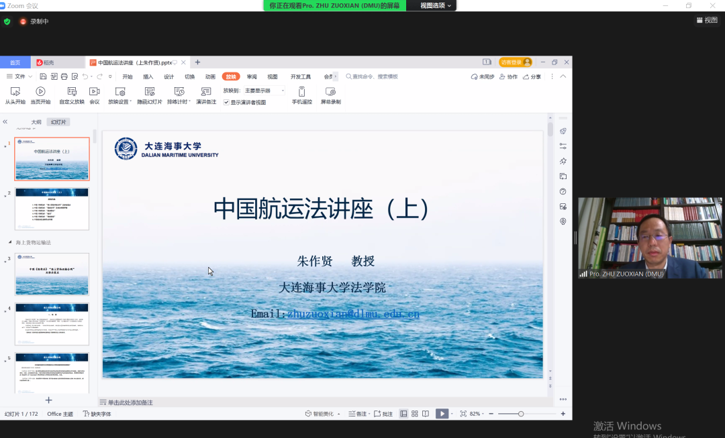Launch 手机遥控 phone remote control

click(301, 91)
